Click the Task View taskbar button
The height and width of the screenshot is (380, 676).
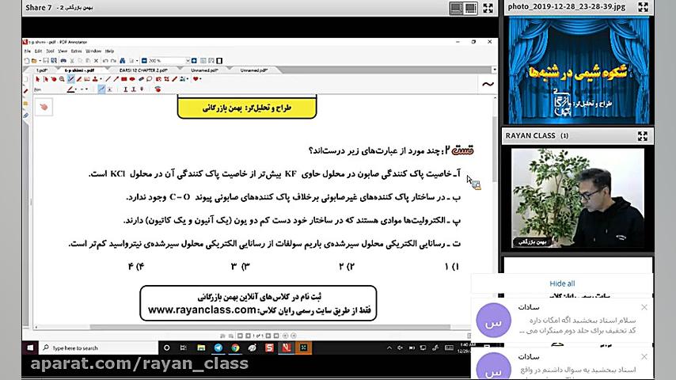click(x=183, y=348)
